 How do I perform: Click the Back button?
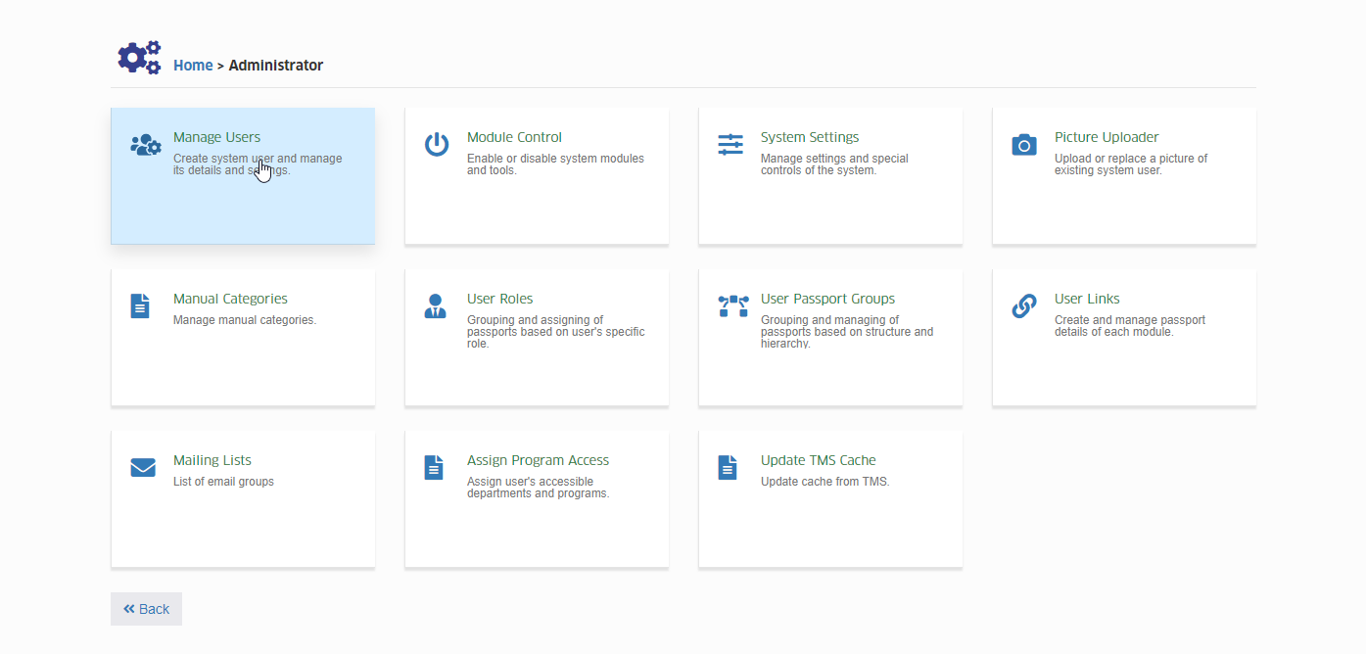tap(146, 609)
